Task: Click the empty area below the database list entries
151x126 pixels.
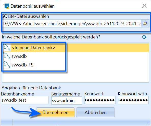Action: click(x=75, y=76)
